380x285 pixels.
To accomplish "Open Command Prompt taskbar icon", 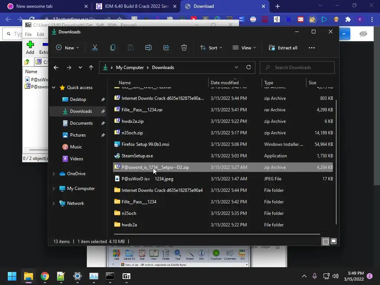I will coord(110,276).
